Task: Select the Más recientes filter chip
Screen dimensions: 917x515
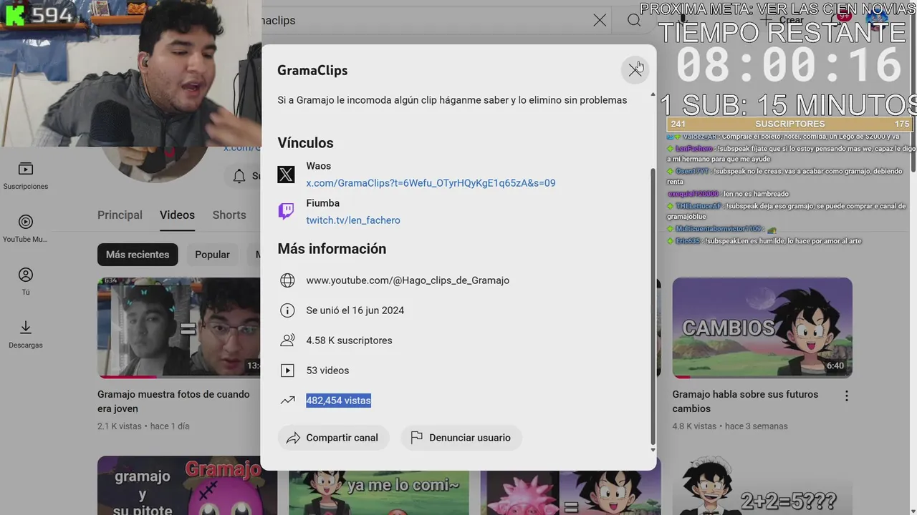Action: [138, 255]
